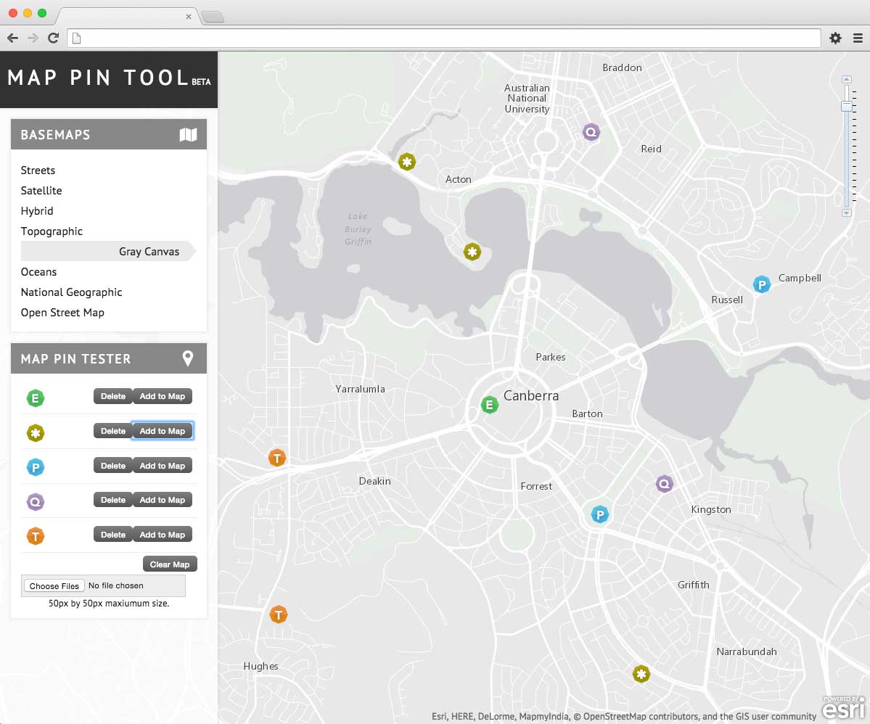The height and width of the screenshot is (724, 870).
Task: Click the blue P pin in tester list
Action: click(36, 467)
